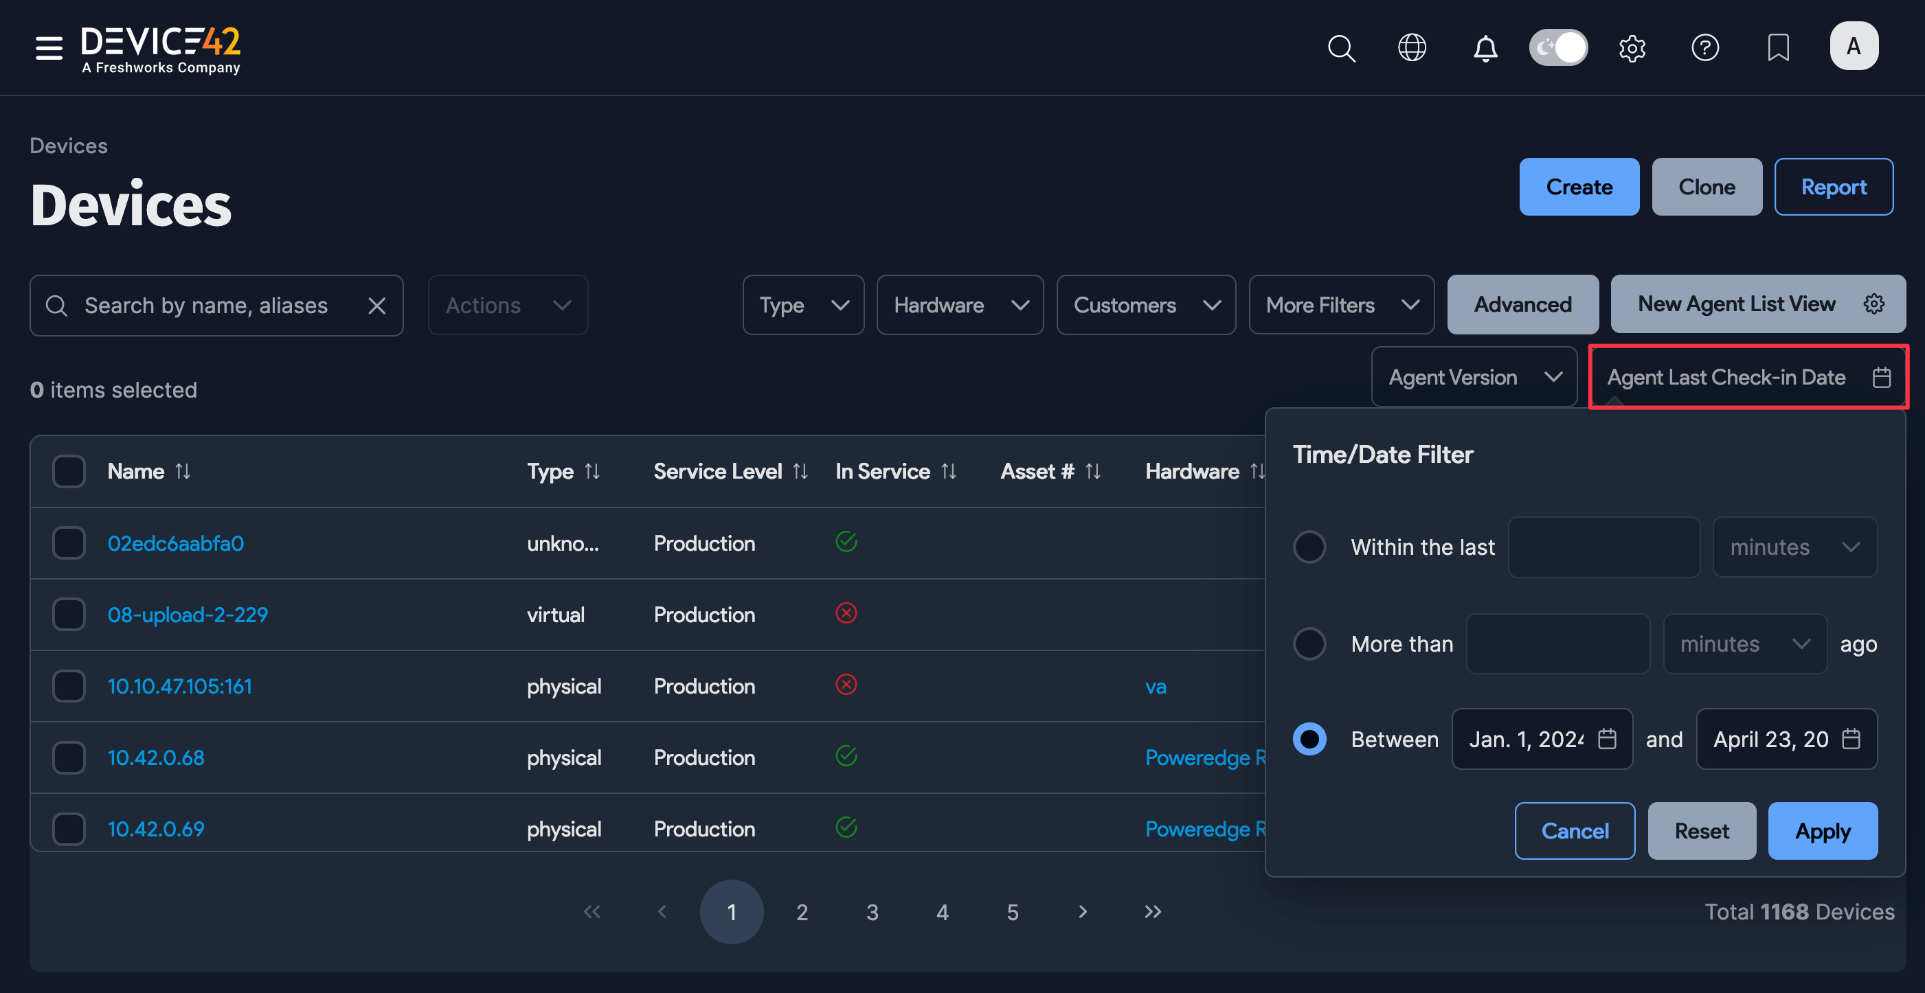Open the Agent Version dropdown
This screenshot has height=993, width=1925.
point(1473,377)
